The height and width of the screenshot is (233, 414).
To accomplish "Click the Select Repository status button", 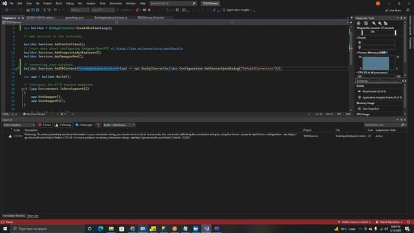I will click(389, 222).
